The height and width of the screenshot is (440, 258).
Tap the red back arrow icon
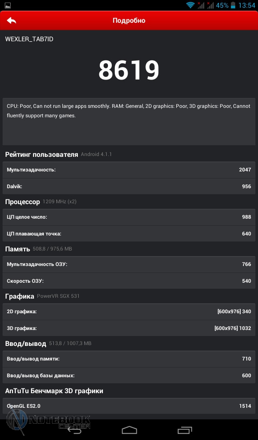point(12,21)
